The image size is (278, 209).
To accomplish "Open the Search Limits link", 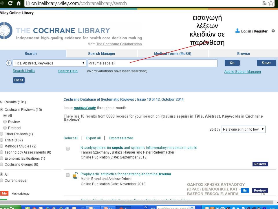I will pyautogui.click(x=23, y=71).
